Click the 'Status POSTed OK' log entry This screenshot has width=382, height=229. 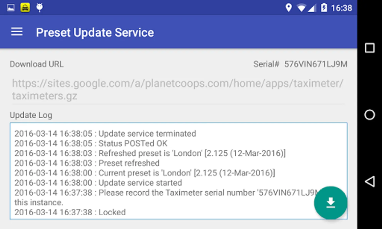(91, 144)
